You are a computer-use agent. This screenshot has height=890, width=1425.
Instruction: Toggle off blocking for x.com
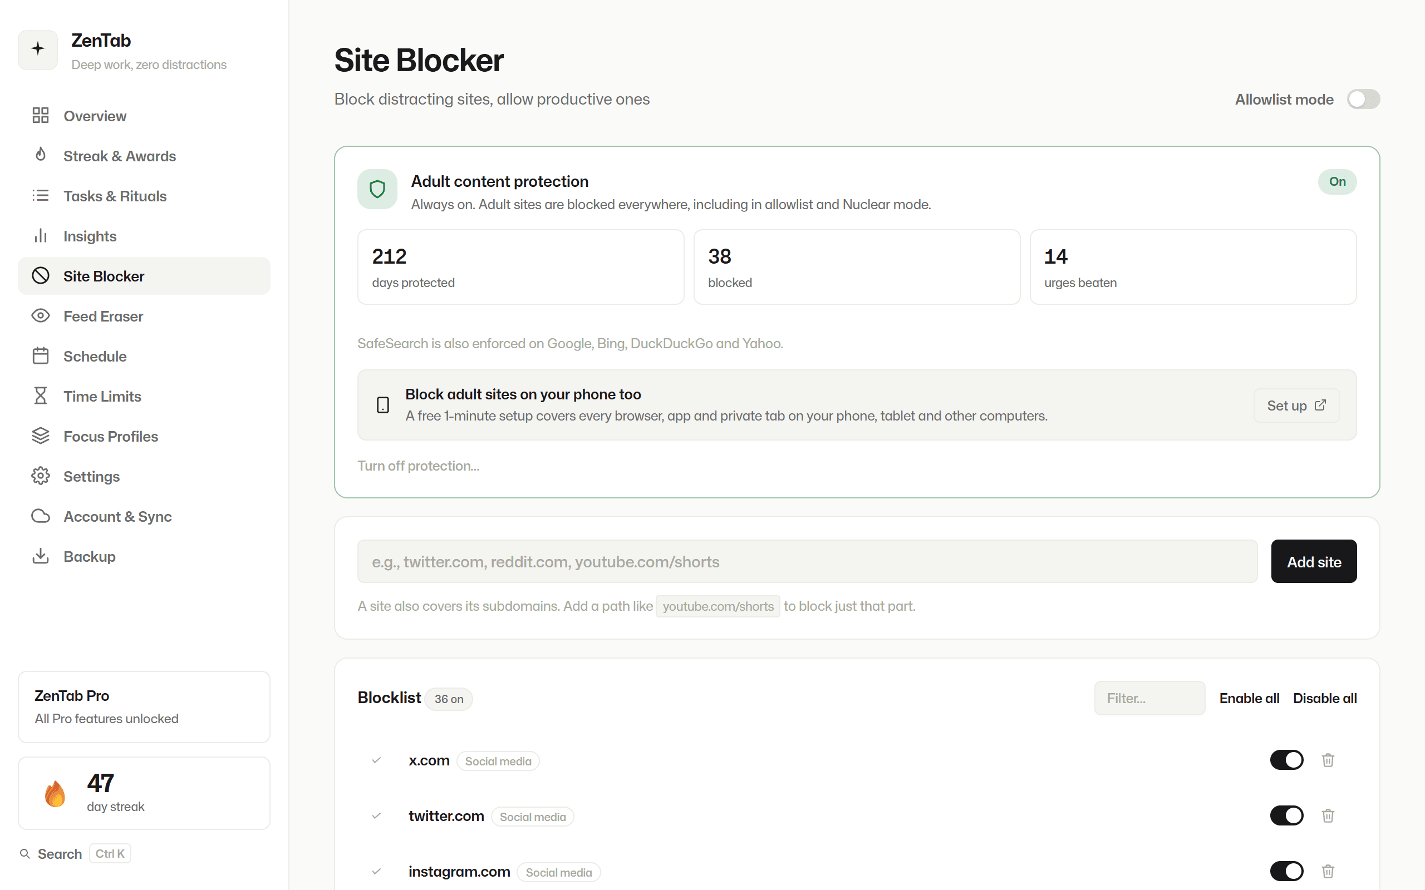pyautogui.click(x=1286, y=760)
